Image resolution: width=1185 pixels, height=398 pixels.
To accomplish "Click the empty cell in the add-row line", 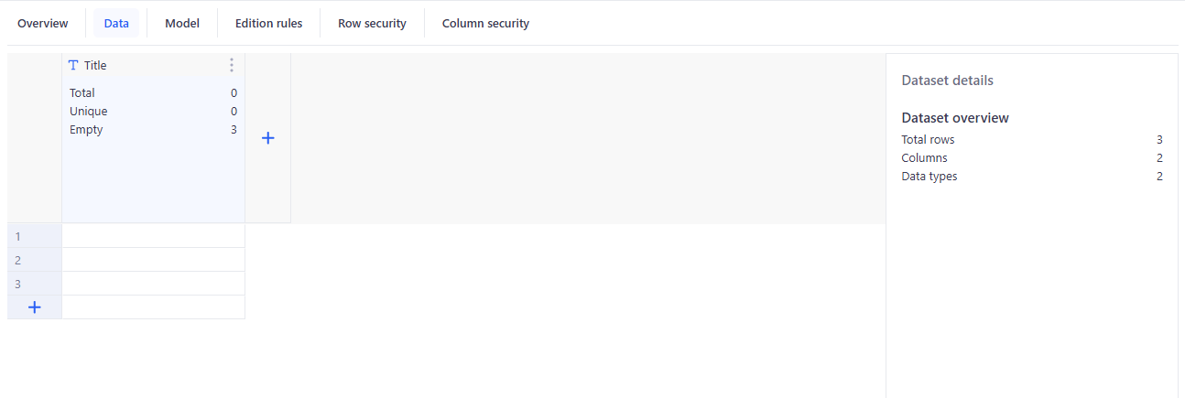I will click(153, 307).
